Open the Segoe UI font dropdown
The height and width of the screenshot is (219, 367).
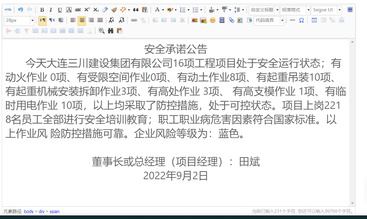point(326,10)
